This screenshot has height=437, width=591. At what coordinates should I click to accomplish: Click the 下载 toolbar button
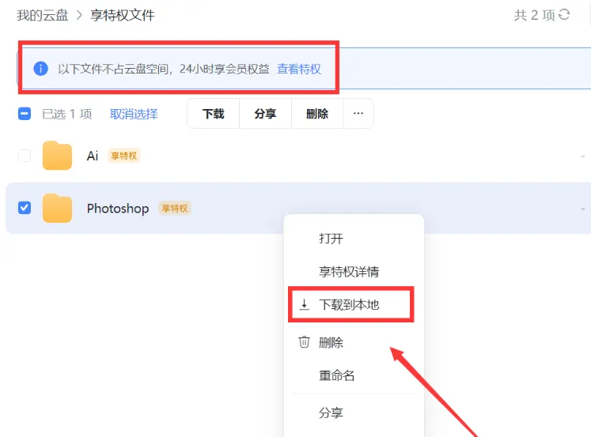click(x=214, y=113)
